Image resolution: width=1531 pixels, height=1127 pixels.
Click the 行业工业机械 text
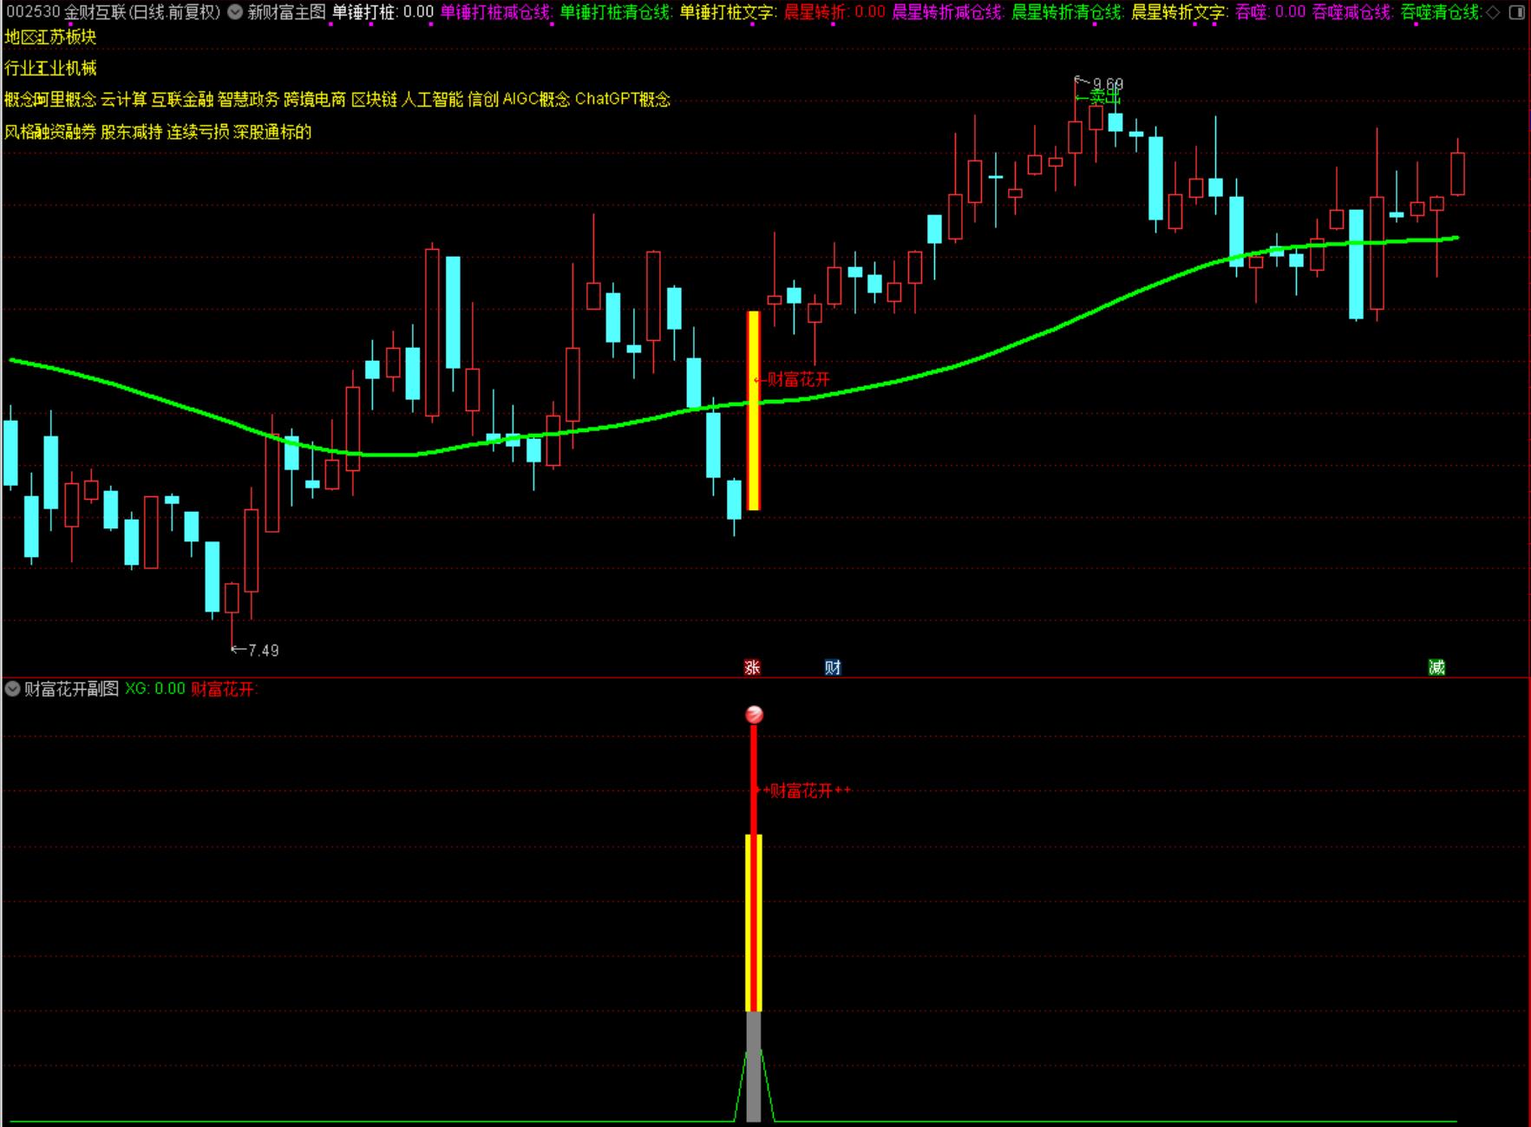pos(50,69)
